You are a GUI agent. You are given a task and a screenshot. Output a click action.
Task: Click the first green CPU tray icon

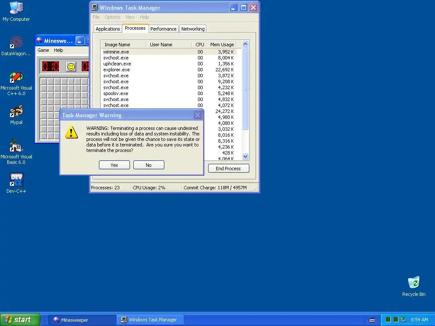pyautogui.click(x=388, y=320)
